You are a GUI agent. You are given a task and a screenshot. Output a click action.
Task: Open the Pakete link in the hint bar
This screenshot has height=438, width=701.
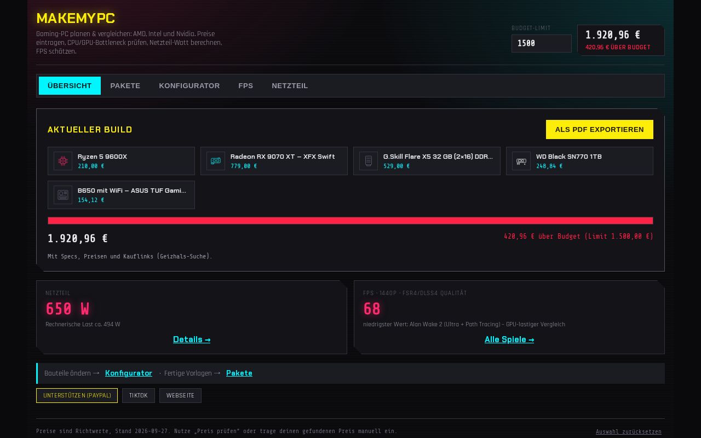(x=239, y=373)
